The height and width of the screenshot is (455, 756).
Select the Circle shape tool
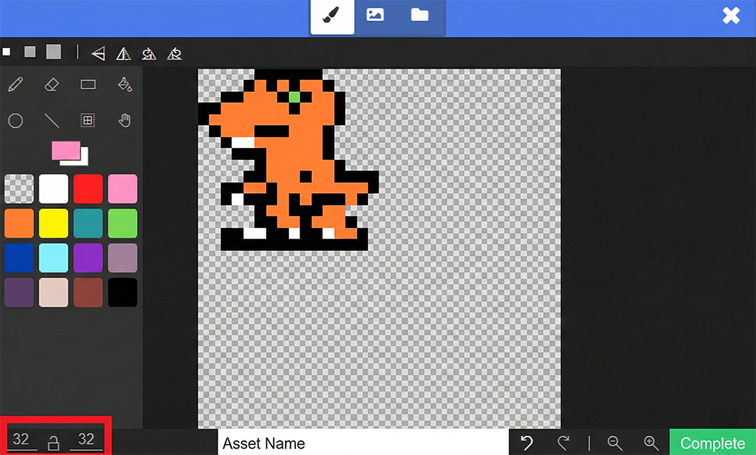click(16, 121)
